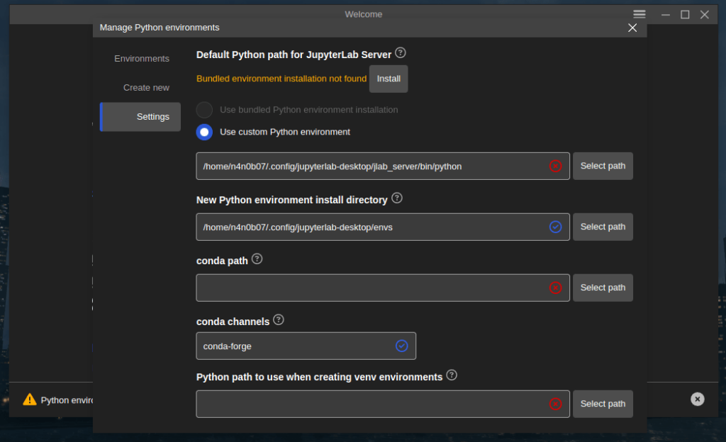Image resolution: width=726 pixels, height=442 pixels.
Task: Dismiss the Python environment notification
Action: pyautogui.click(x=697, y=399)
